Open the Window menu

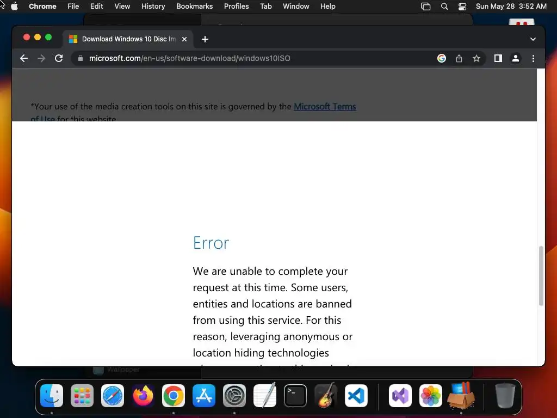[x=296, y=6]
